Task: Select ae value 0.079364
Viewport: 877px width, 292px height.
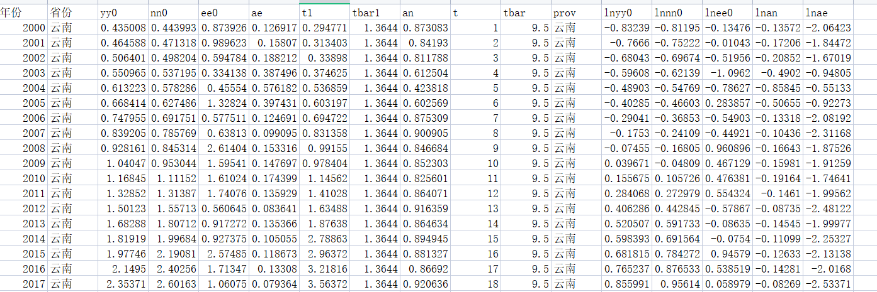Action: click(274, 284)
